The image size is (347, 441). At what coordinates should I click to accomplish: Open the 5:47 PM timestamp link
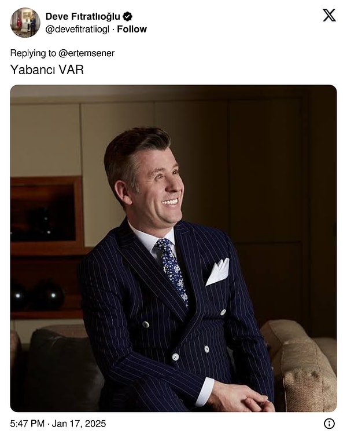27,424
